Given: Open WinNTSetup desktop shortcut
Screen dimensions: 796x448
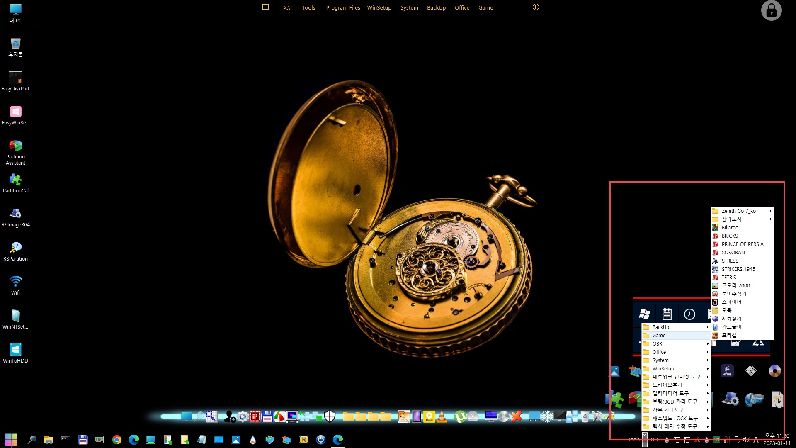Looking at the screenshot, I should point(15,319).
